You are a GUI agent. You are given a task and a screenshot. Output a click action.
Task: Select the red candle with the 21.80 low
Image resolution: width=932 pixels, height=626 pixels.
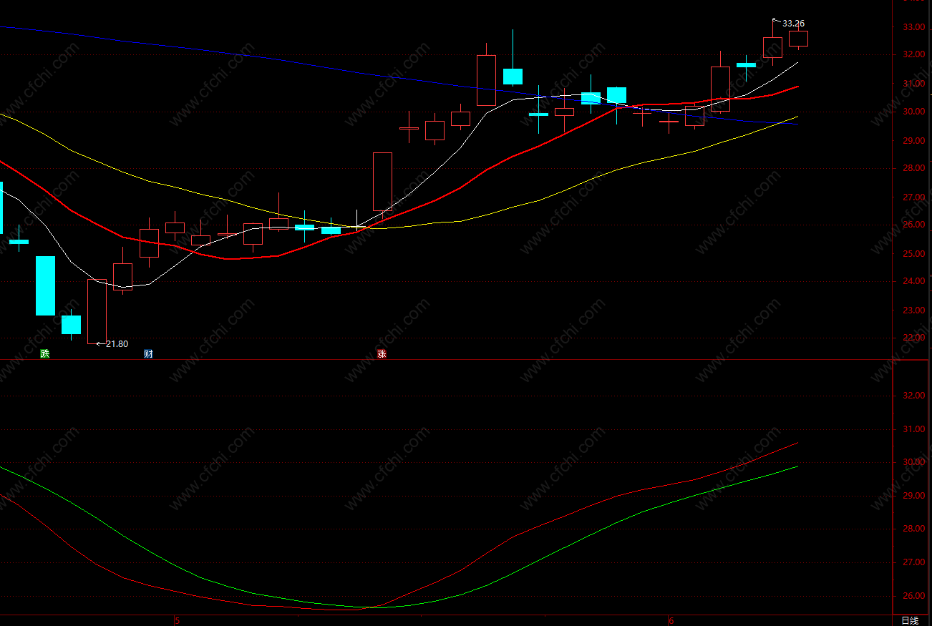(97, 311)
